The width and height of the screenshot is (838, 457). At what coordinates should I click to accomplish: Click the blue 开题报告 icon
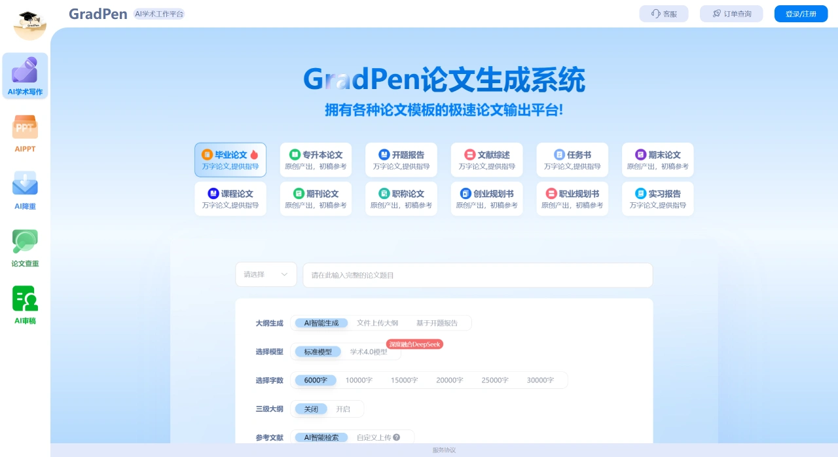384,155
